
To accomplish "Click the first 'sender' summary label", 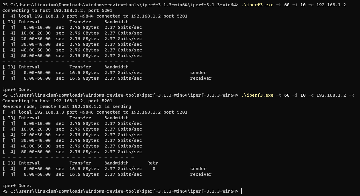I will [x=198, y=73].
